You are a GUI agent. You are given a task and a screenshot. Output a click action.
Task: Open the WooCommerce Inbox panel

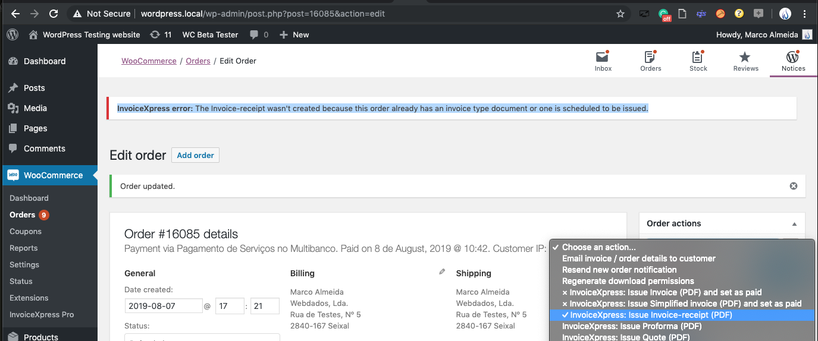coord(603,61)
